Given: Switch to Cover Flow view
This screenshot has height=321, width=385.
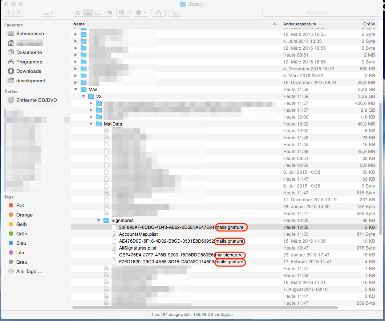Looking at the screenshot, I should [x=108, y=13].
